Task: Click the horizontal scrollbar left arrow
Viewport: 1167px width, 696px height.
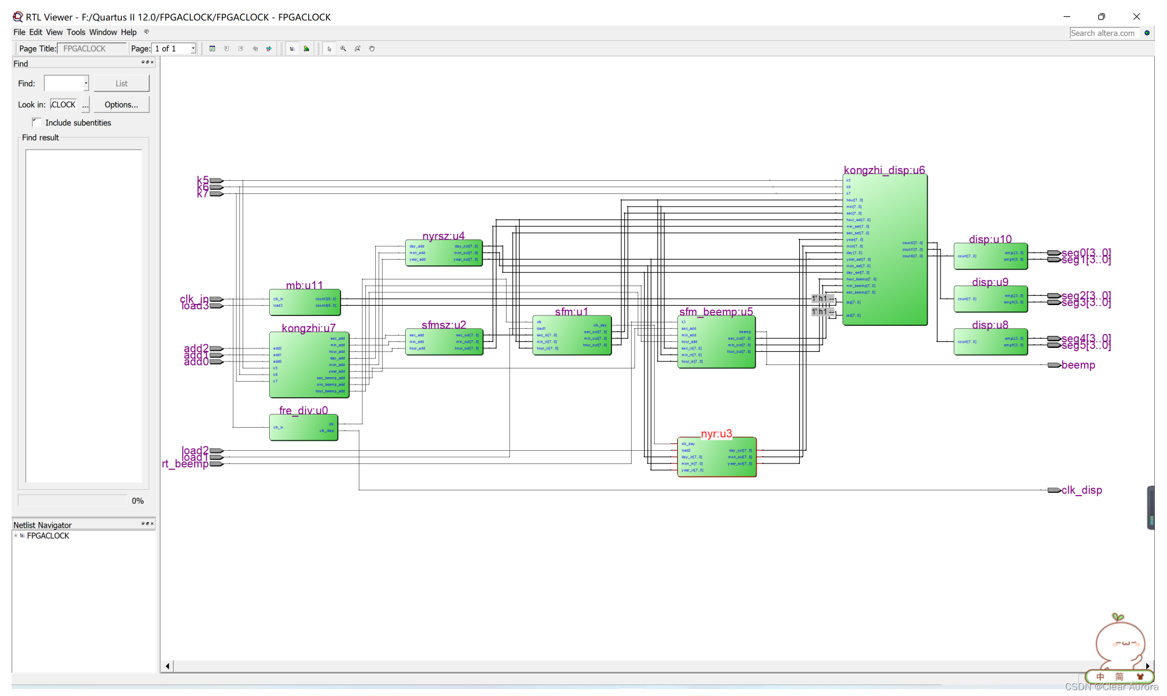Action: 167,666
